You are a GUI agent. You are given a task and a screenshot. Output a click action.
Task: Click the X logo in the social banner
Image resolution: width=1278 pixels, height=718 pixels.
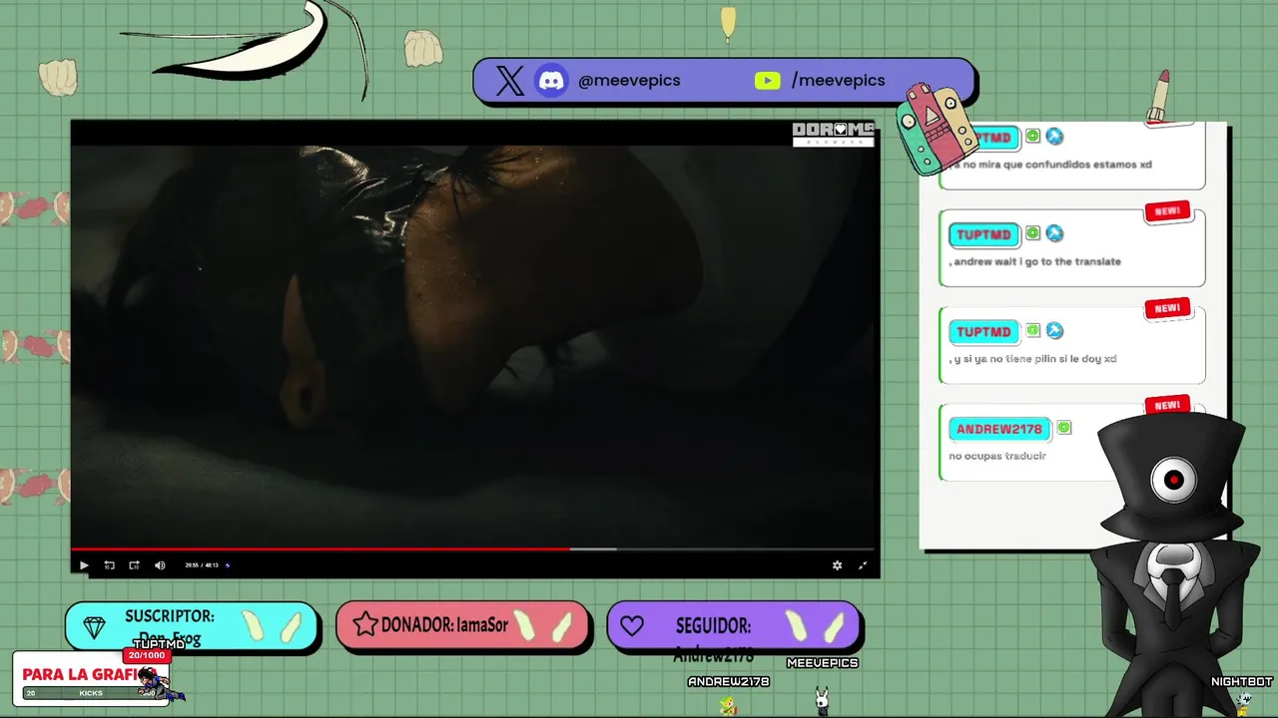(x=509, y=81)
